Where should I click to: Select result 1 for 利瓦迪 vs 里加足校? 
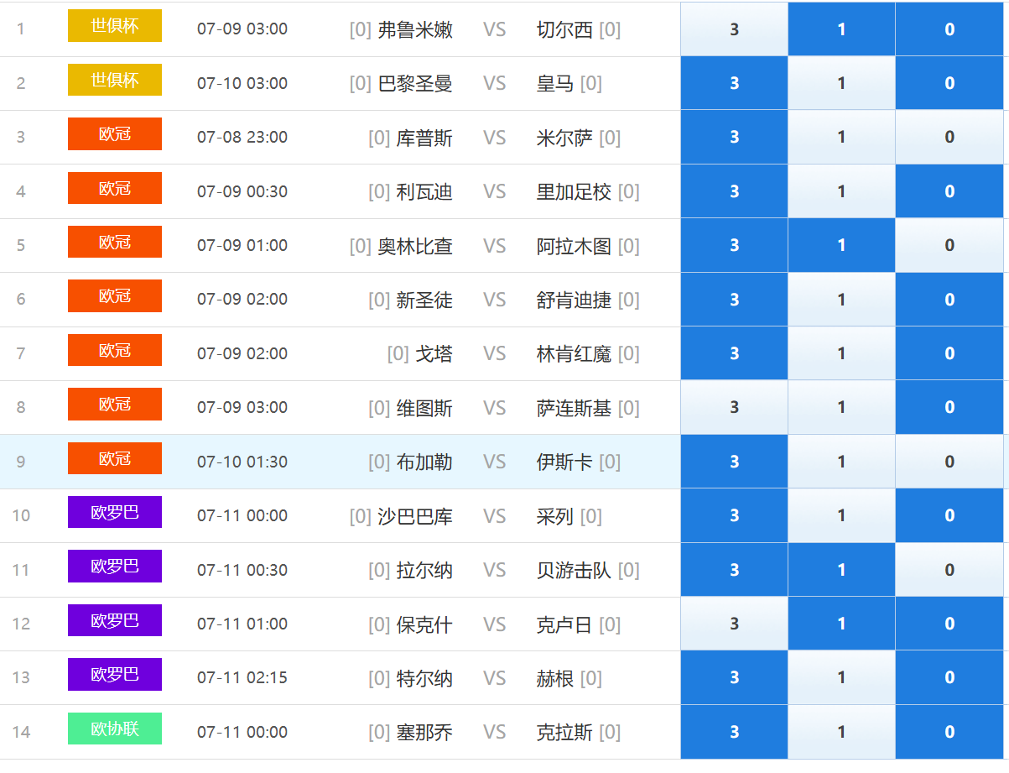coord(841,191)
